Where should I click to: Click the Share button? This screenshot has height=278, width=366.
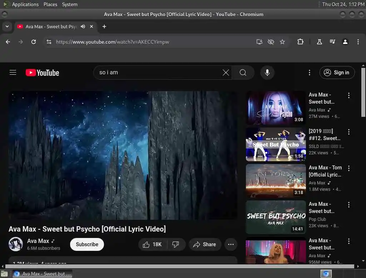pos(205,244)
